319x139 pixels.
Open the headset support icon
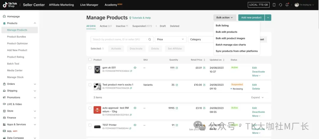(x=281, y=5)
